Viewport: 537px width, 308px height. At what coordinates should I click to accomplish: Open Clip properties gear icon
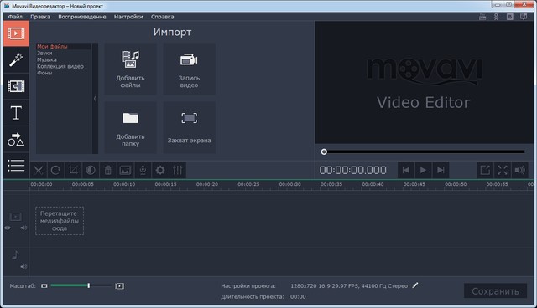pyautogui.click(x=160, y=170)
